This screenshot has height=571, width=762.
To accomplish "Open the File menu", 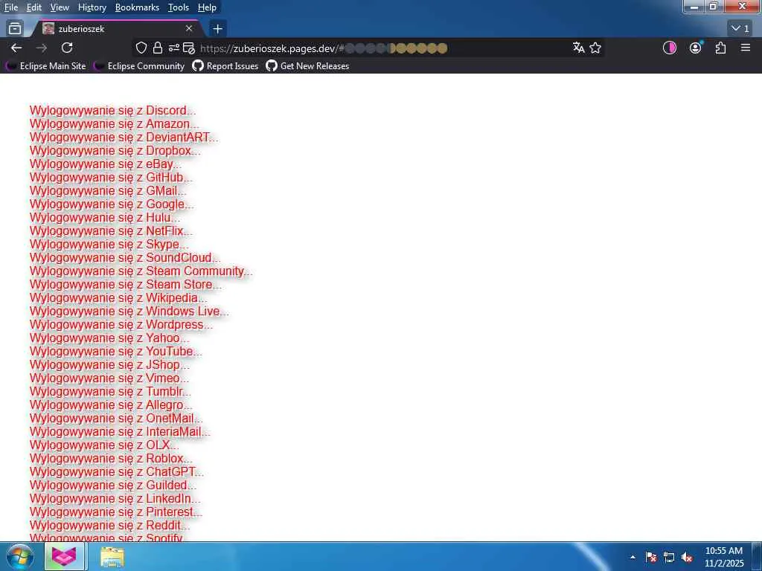I will (x=10, y=7).
